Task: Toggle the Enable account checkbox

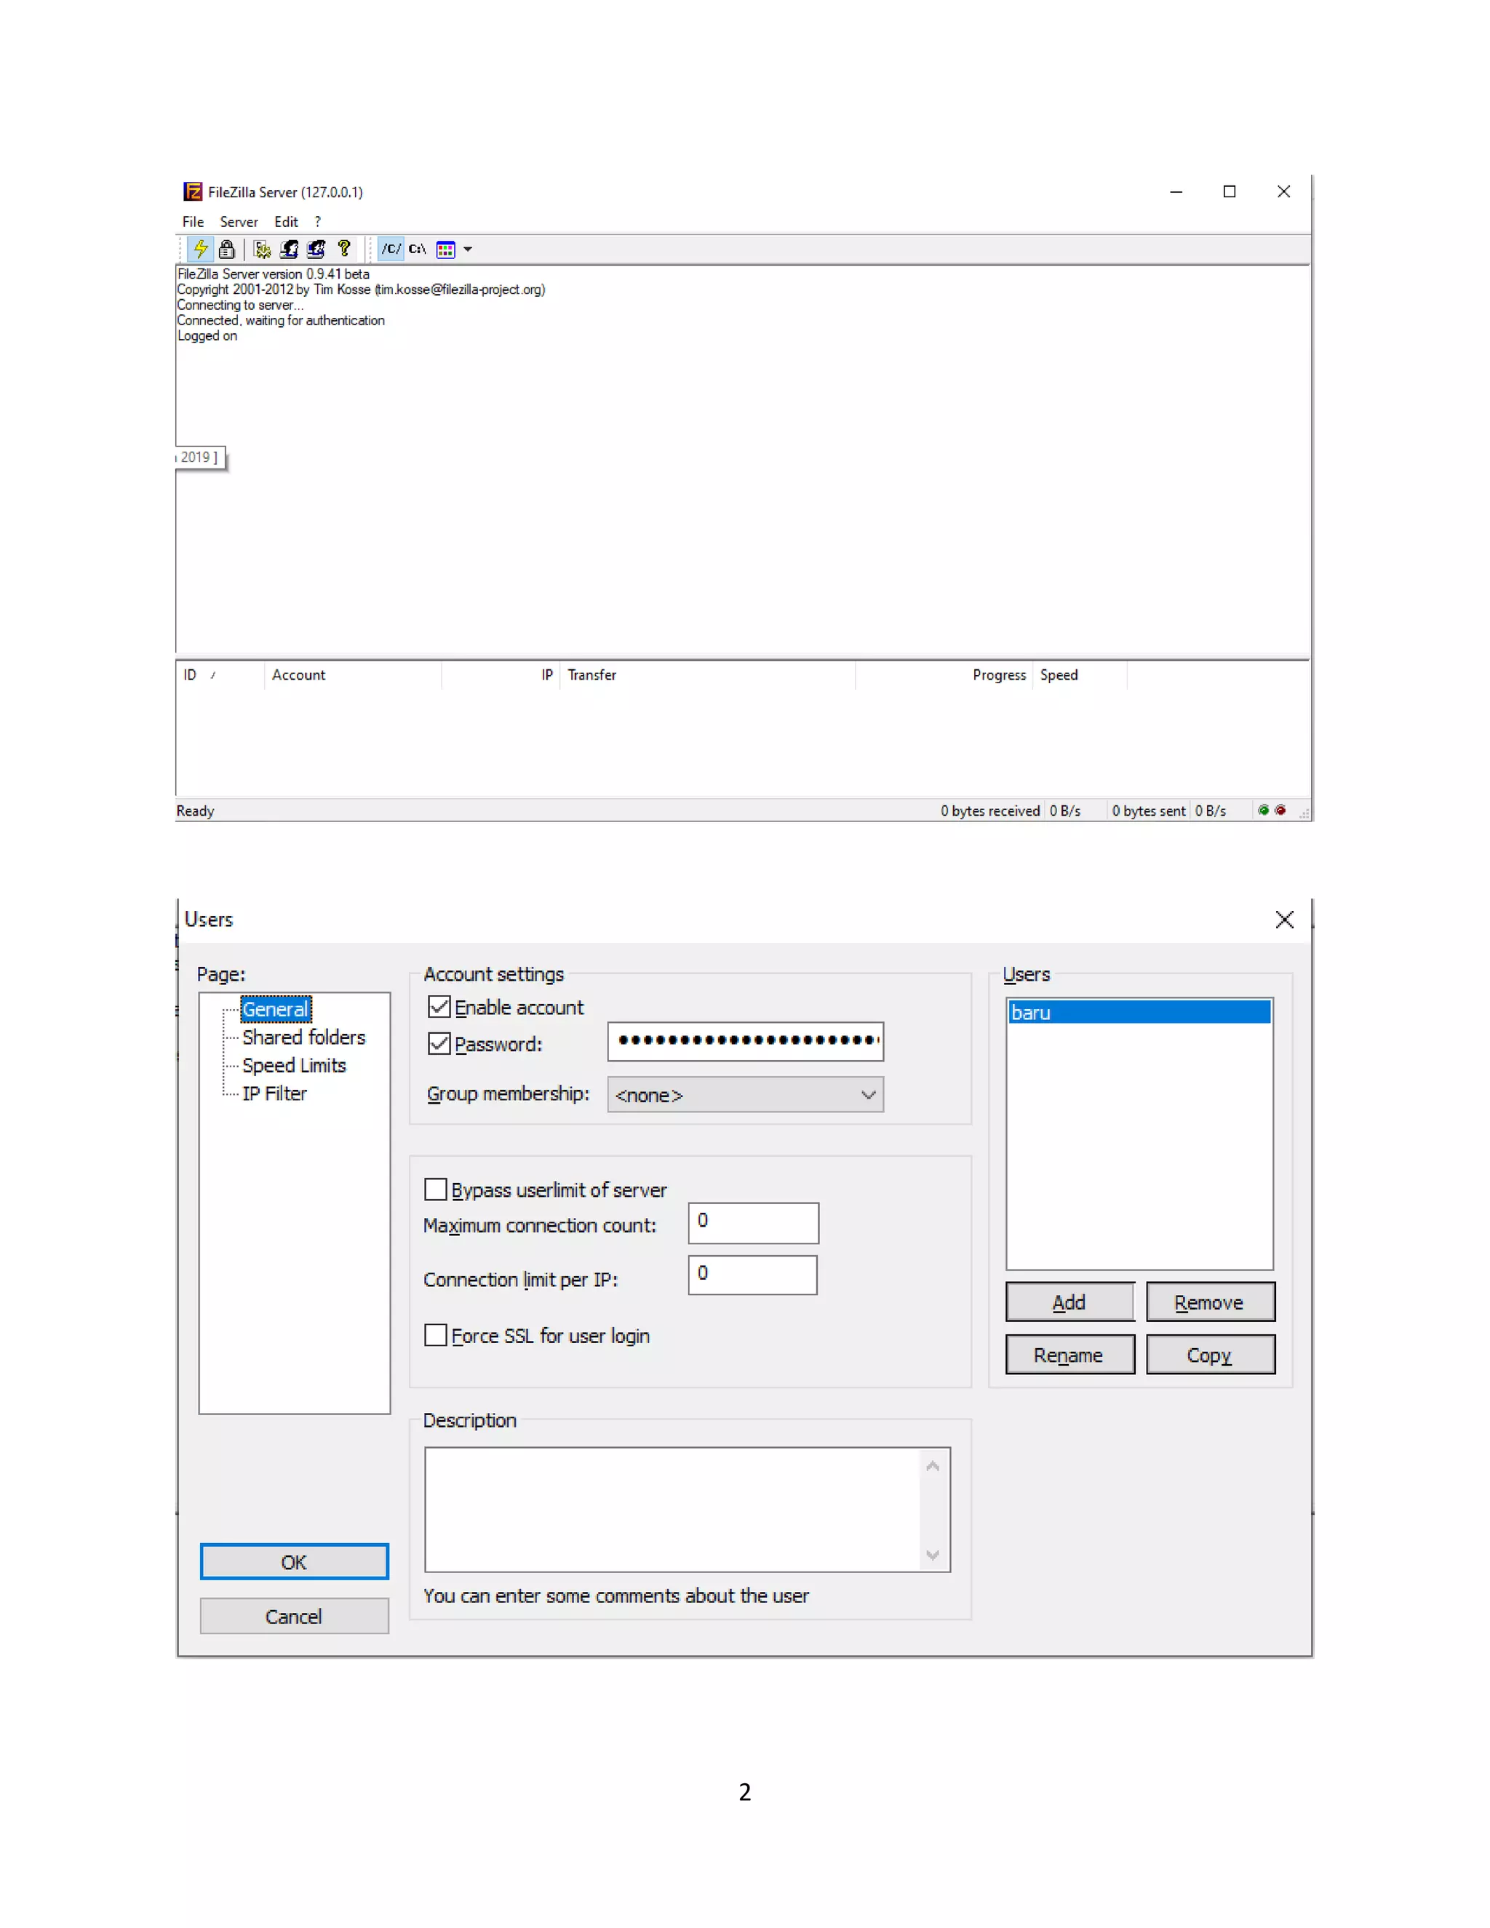Action: (x=439, y=1006)
